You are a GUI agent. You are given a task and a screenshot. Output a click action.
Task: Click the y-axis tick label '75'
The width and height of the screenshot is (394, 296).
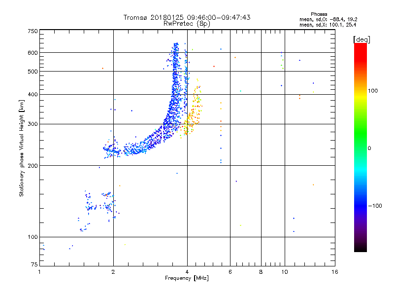coord(34,264)
